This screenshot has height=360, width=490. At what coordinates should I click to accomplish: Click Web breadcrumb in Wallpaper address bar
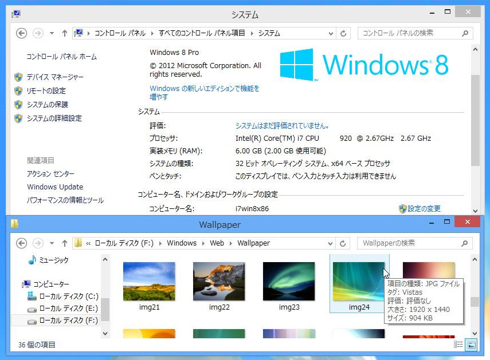(x=217, y=243)
